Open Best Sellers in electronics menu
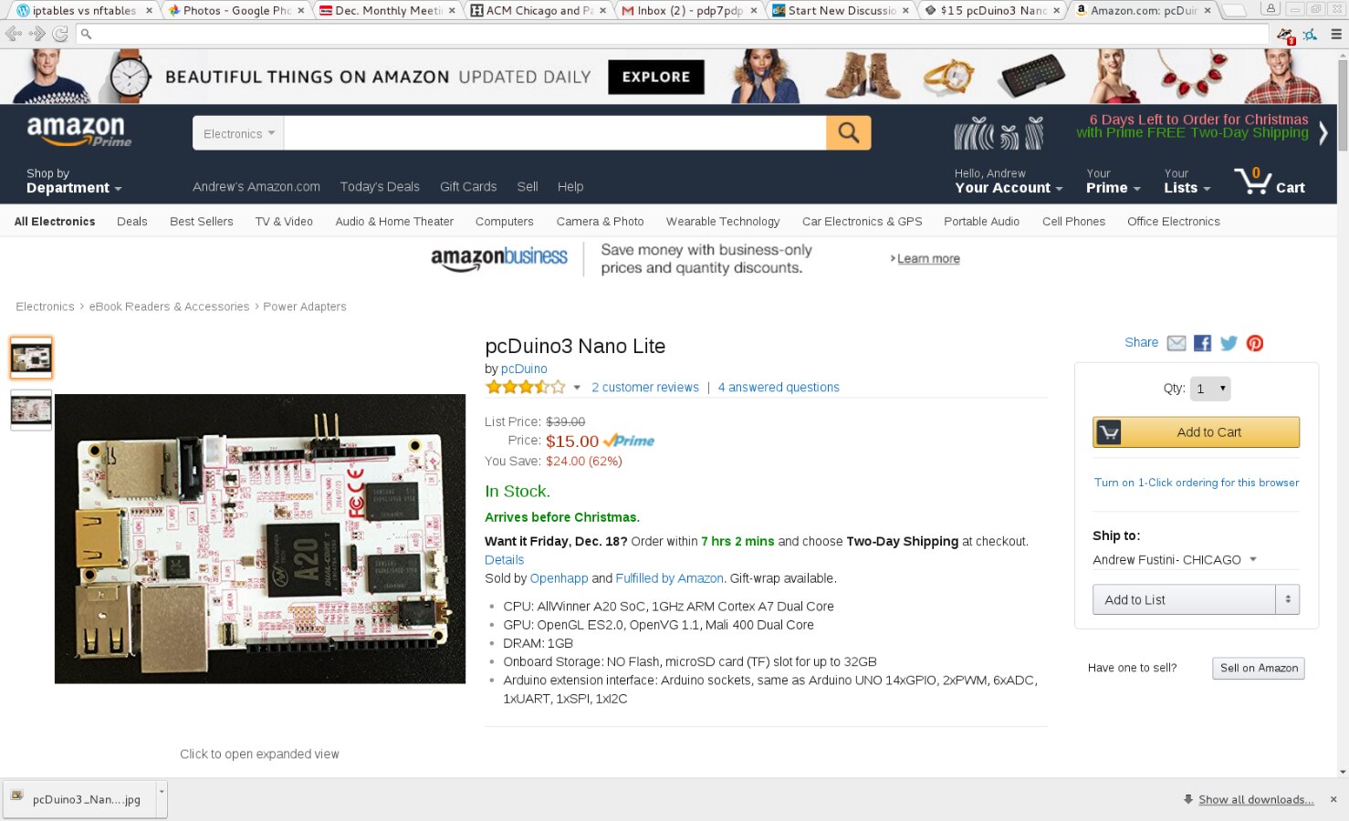 click(x=202, y=222)
